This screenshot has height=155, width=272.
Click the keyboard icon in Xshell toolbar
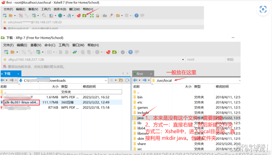[x=105, y=16]
